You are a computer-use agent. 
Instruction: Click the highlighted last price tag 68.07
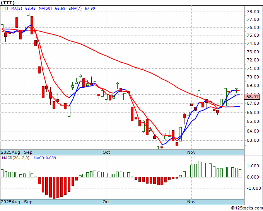coord(253,97)
